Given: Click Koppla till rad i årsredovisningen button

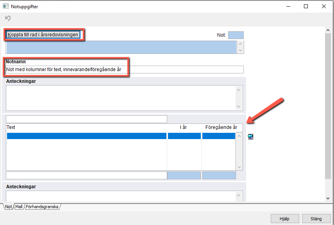Looking at the screenshot, I should pyautogui.click(x=43, y=35).
